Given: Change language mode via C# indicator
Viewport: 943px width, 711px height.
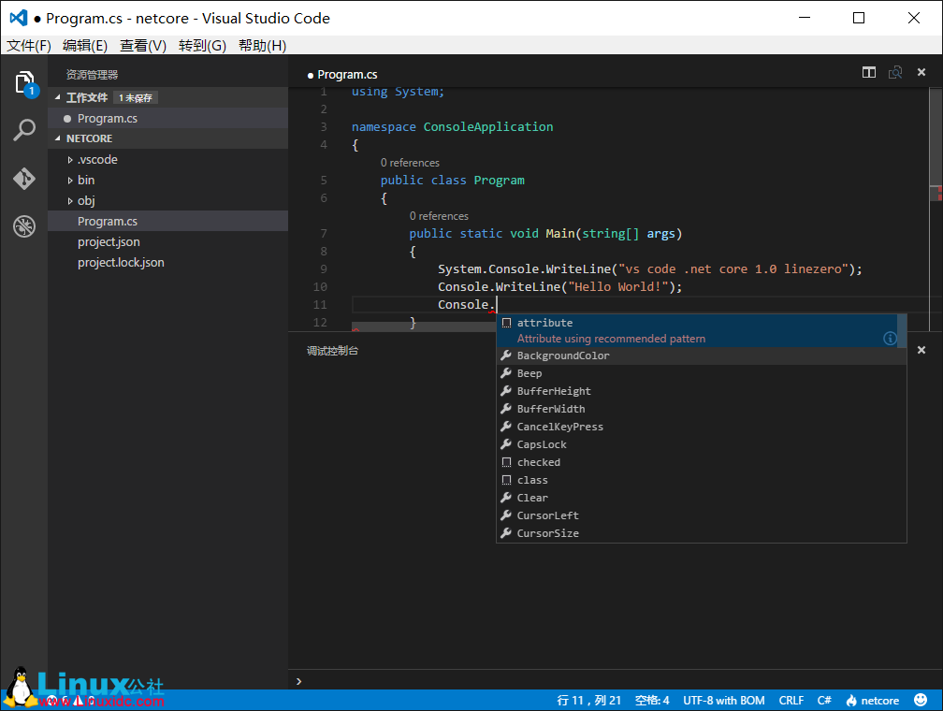Looking at the screenshot, I should (x=824, y=700).
